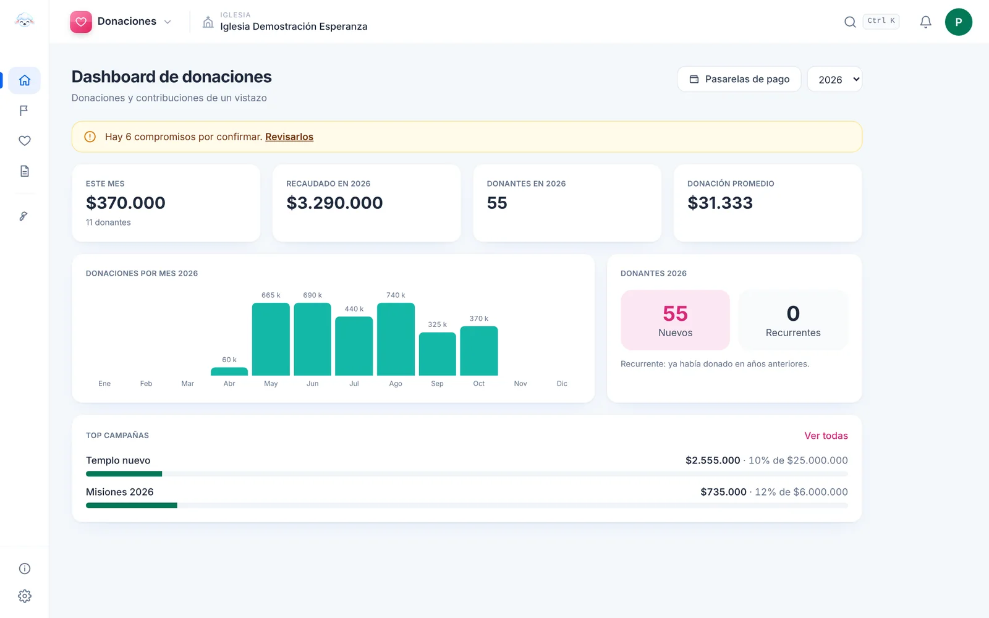This screenshot has width=989, height=618.
Task: Click the Oct bar showing 370 k
Action: (479, 351)
